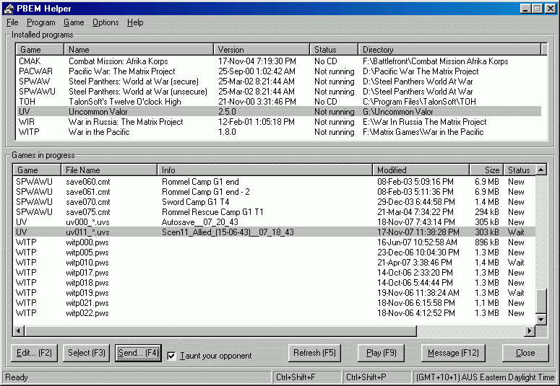Open the File menu
Viewport: 560px width, 386px height.
point(12,22)
